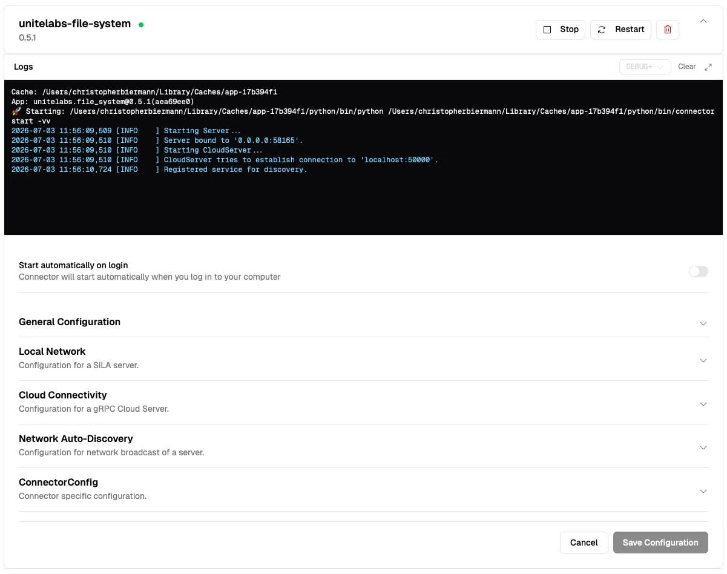Click the rocket Starting command log line
Screen dimensions: 727x574
pyautogui.click(x=363, y=116)
